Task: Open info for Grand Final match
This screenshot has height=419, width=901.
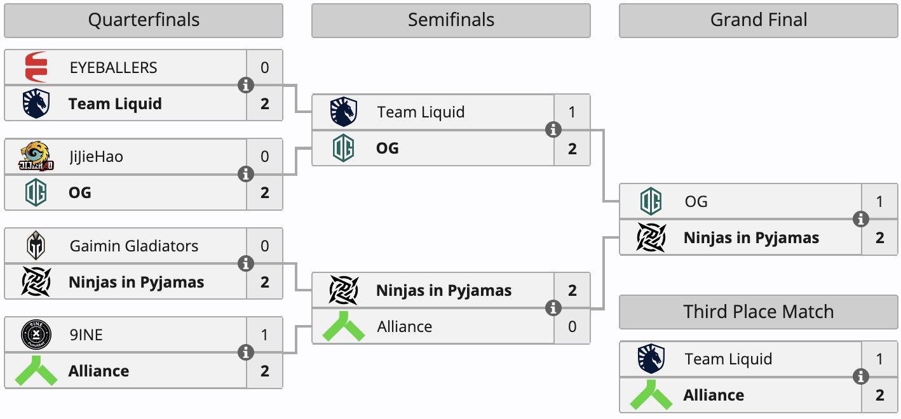Action: (x=861, y=219)
